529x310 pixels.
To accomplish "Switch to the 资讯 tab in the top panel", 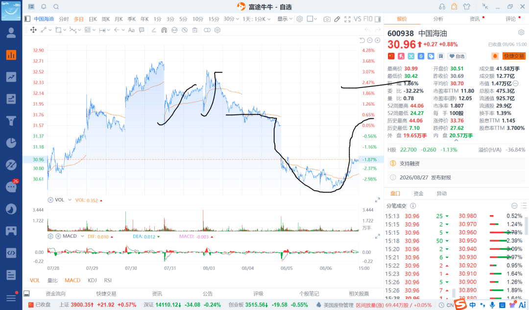I will [475, 19].
